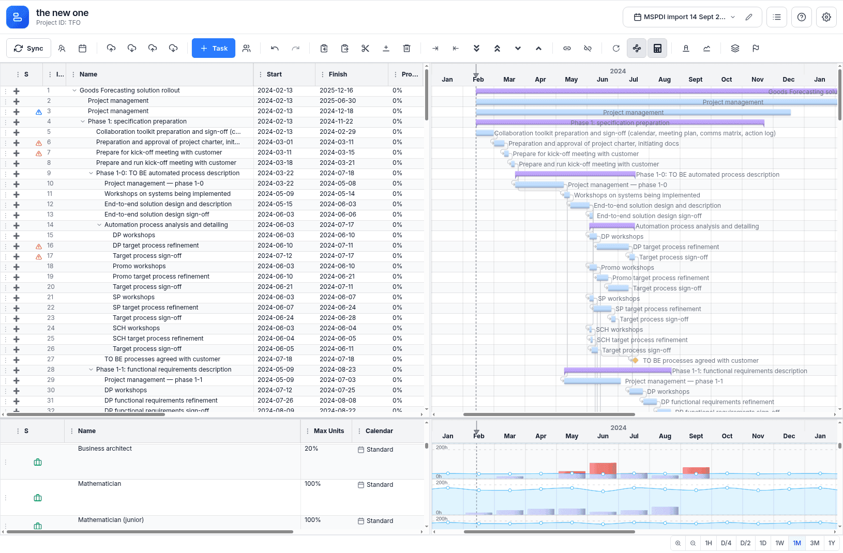Click the copy clipboard icon
Image resolution: width=843 pixels, height=553 pixels.
[x=324, y=48]
